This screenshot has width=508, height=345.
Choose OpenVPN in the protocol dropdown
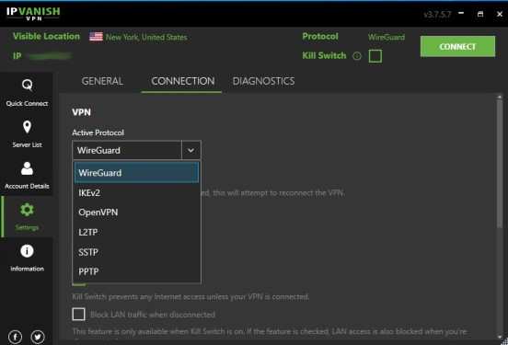[136, 213]
